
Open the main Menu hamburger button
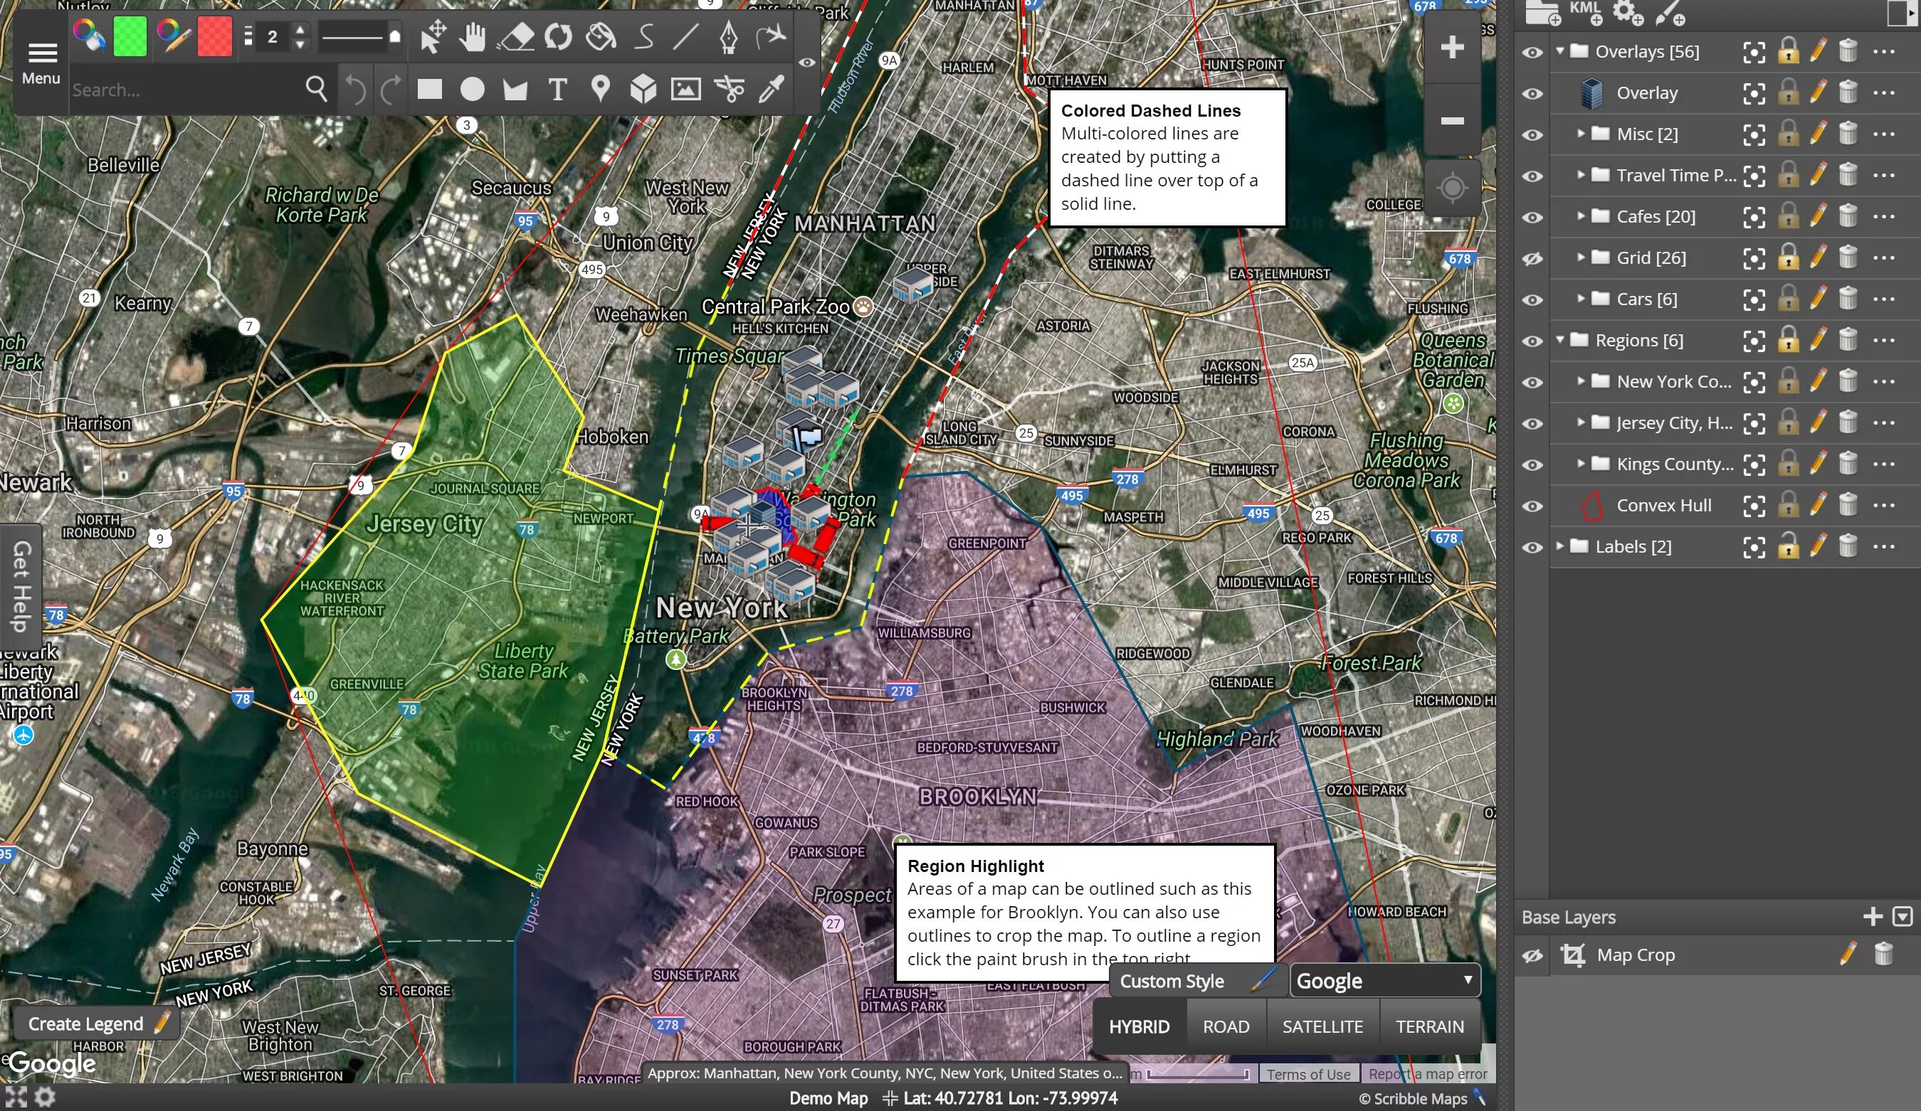pyautogui.click(x=41, y=63)
